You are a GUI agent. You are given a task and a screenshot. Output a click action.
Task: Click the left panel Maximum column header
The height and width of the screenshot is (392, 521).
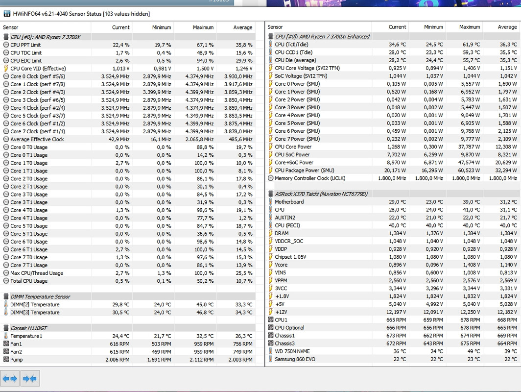(x=195, y=27)
